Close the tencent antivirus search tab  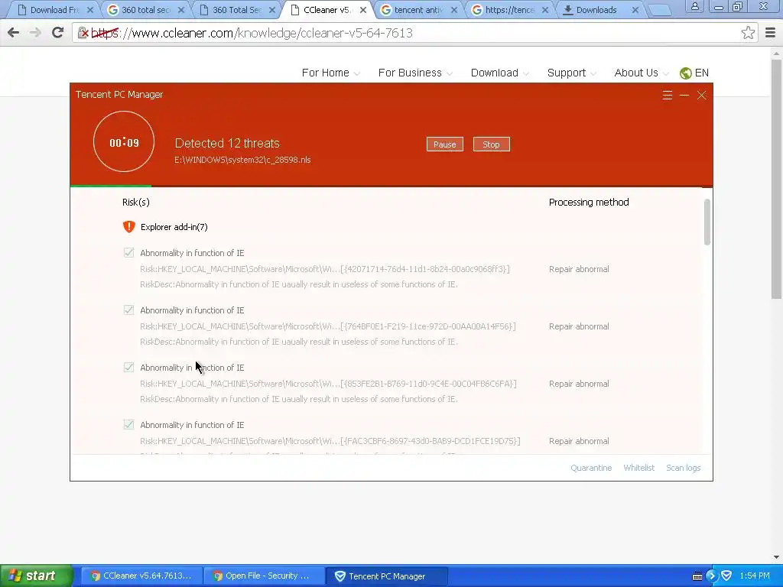click(x=454, y=10)
